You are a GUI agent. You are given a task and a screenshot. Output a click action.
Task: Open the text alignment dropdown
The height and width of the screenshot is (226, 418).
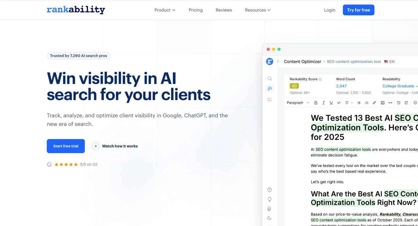click(x=349, y=103)
